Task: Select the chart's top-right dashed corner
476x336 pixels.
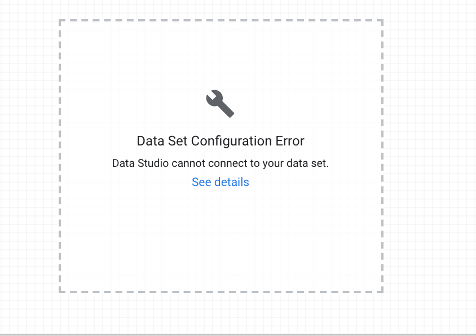Action: [x=382, y=21]
